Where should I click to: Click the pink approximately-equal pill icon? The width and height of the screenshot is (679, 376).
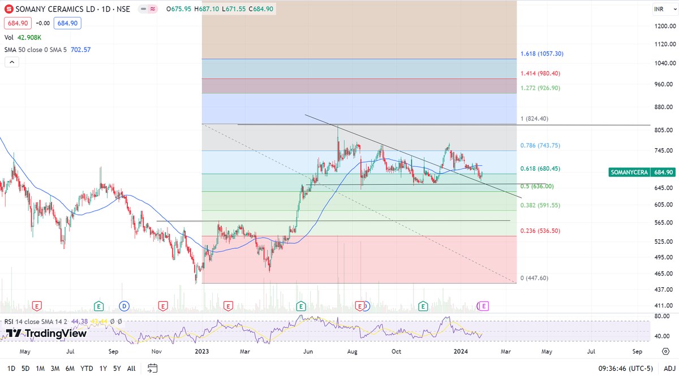(153, 10)
